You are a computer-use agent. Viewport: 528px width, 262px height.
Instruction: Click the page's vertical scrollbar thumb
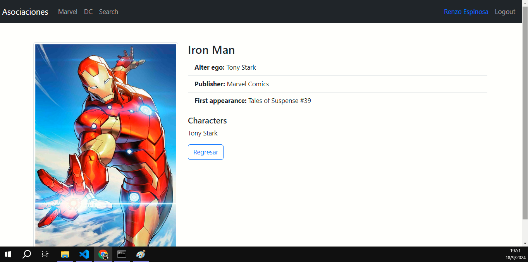(x=525, y=112)
